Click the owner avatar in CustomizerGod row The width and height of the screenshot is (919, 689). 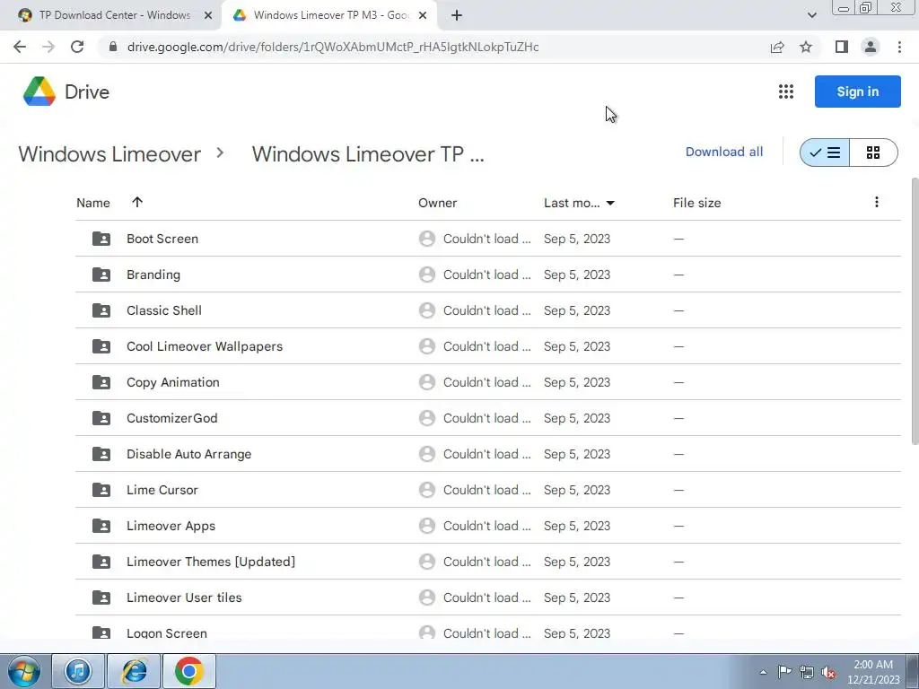(427, 418)
